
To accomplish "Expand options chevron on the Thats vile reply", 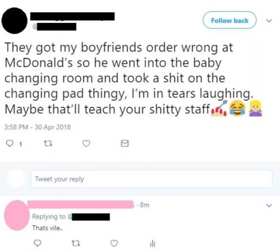I will tap(269, 205).
